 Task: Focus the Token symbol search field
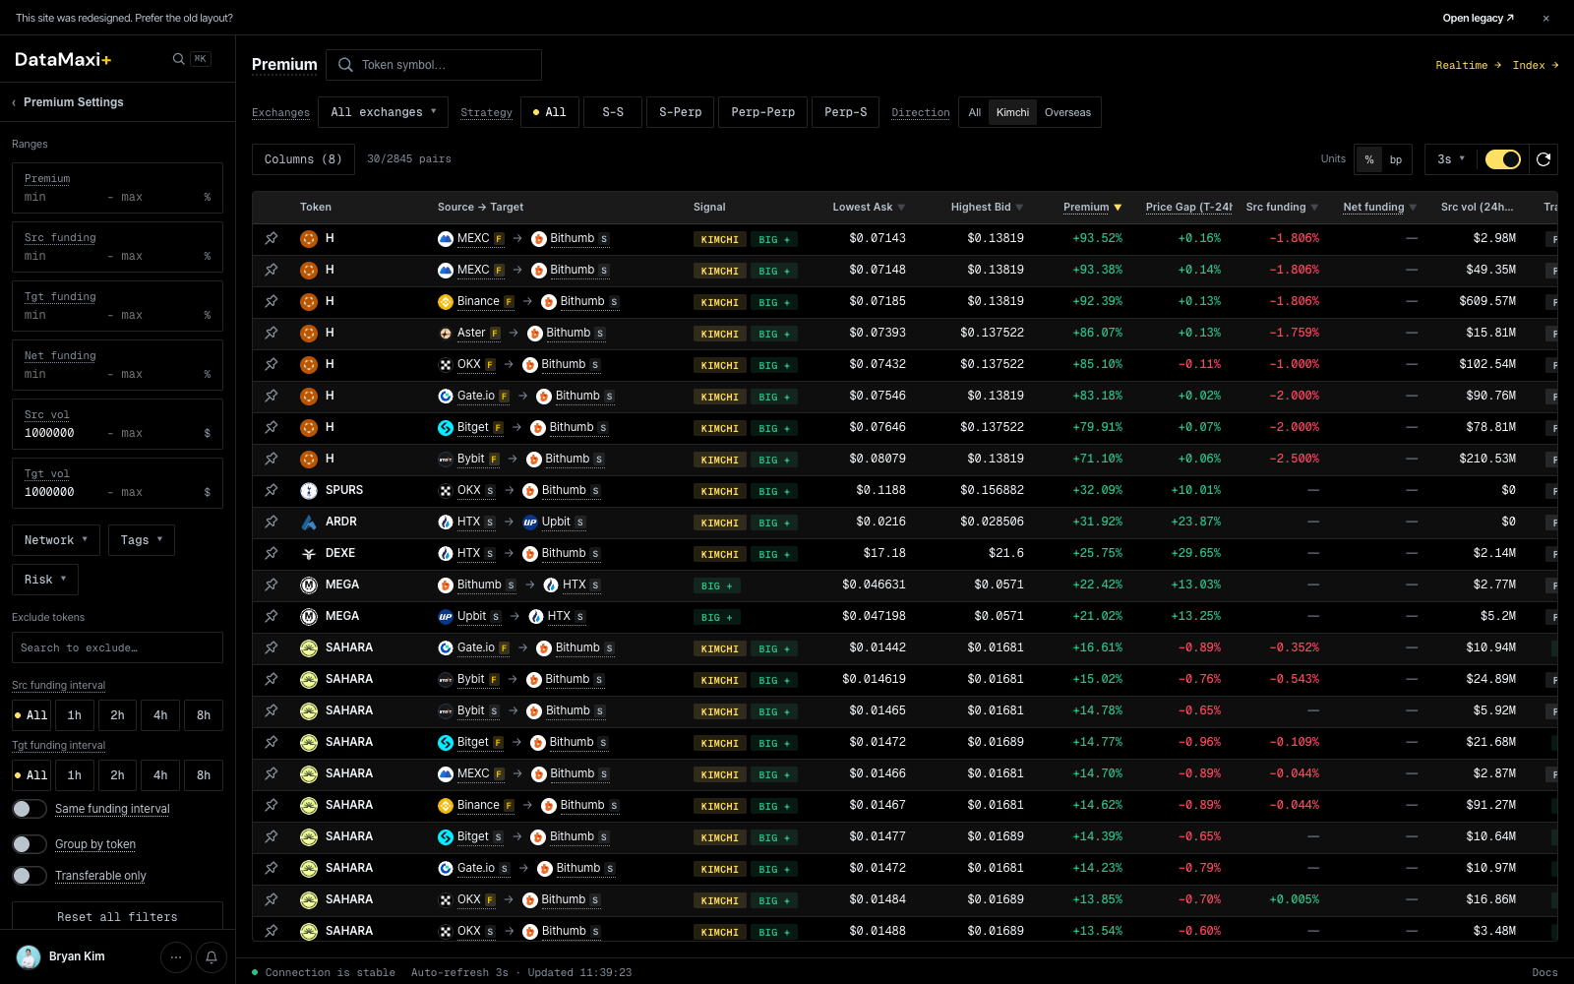click(434, 65)
